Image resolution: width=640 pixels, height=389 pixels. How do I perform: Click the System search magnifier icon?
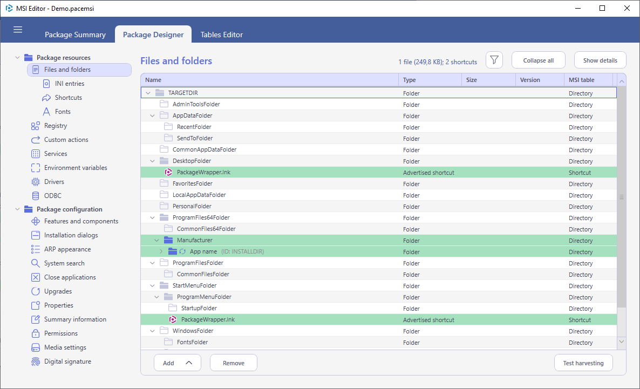36,263
